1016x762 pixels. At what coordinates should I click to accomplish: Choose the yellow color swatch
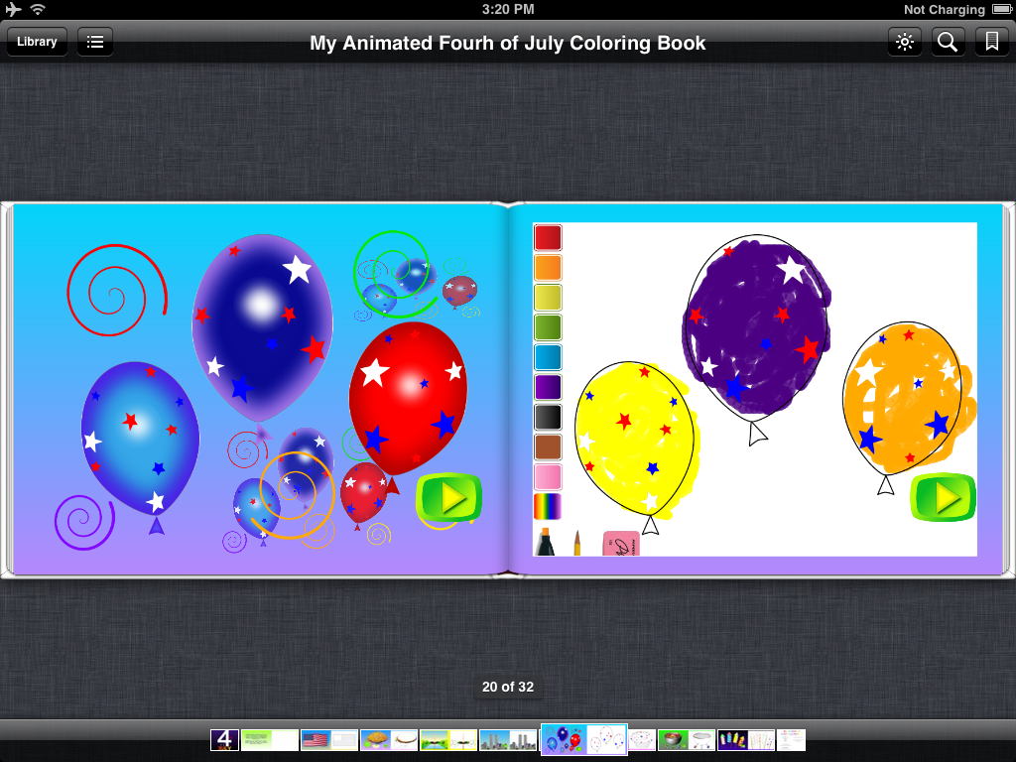point(548,298)
